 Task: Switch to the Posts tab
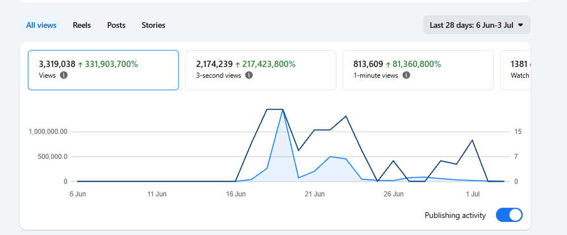pos(116,26)
